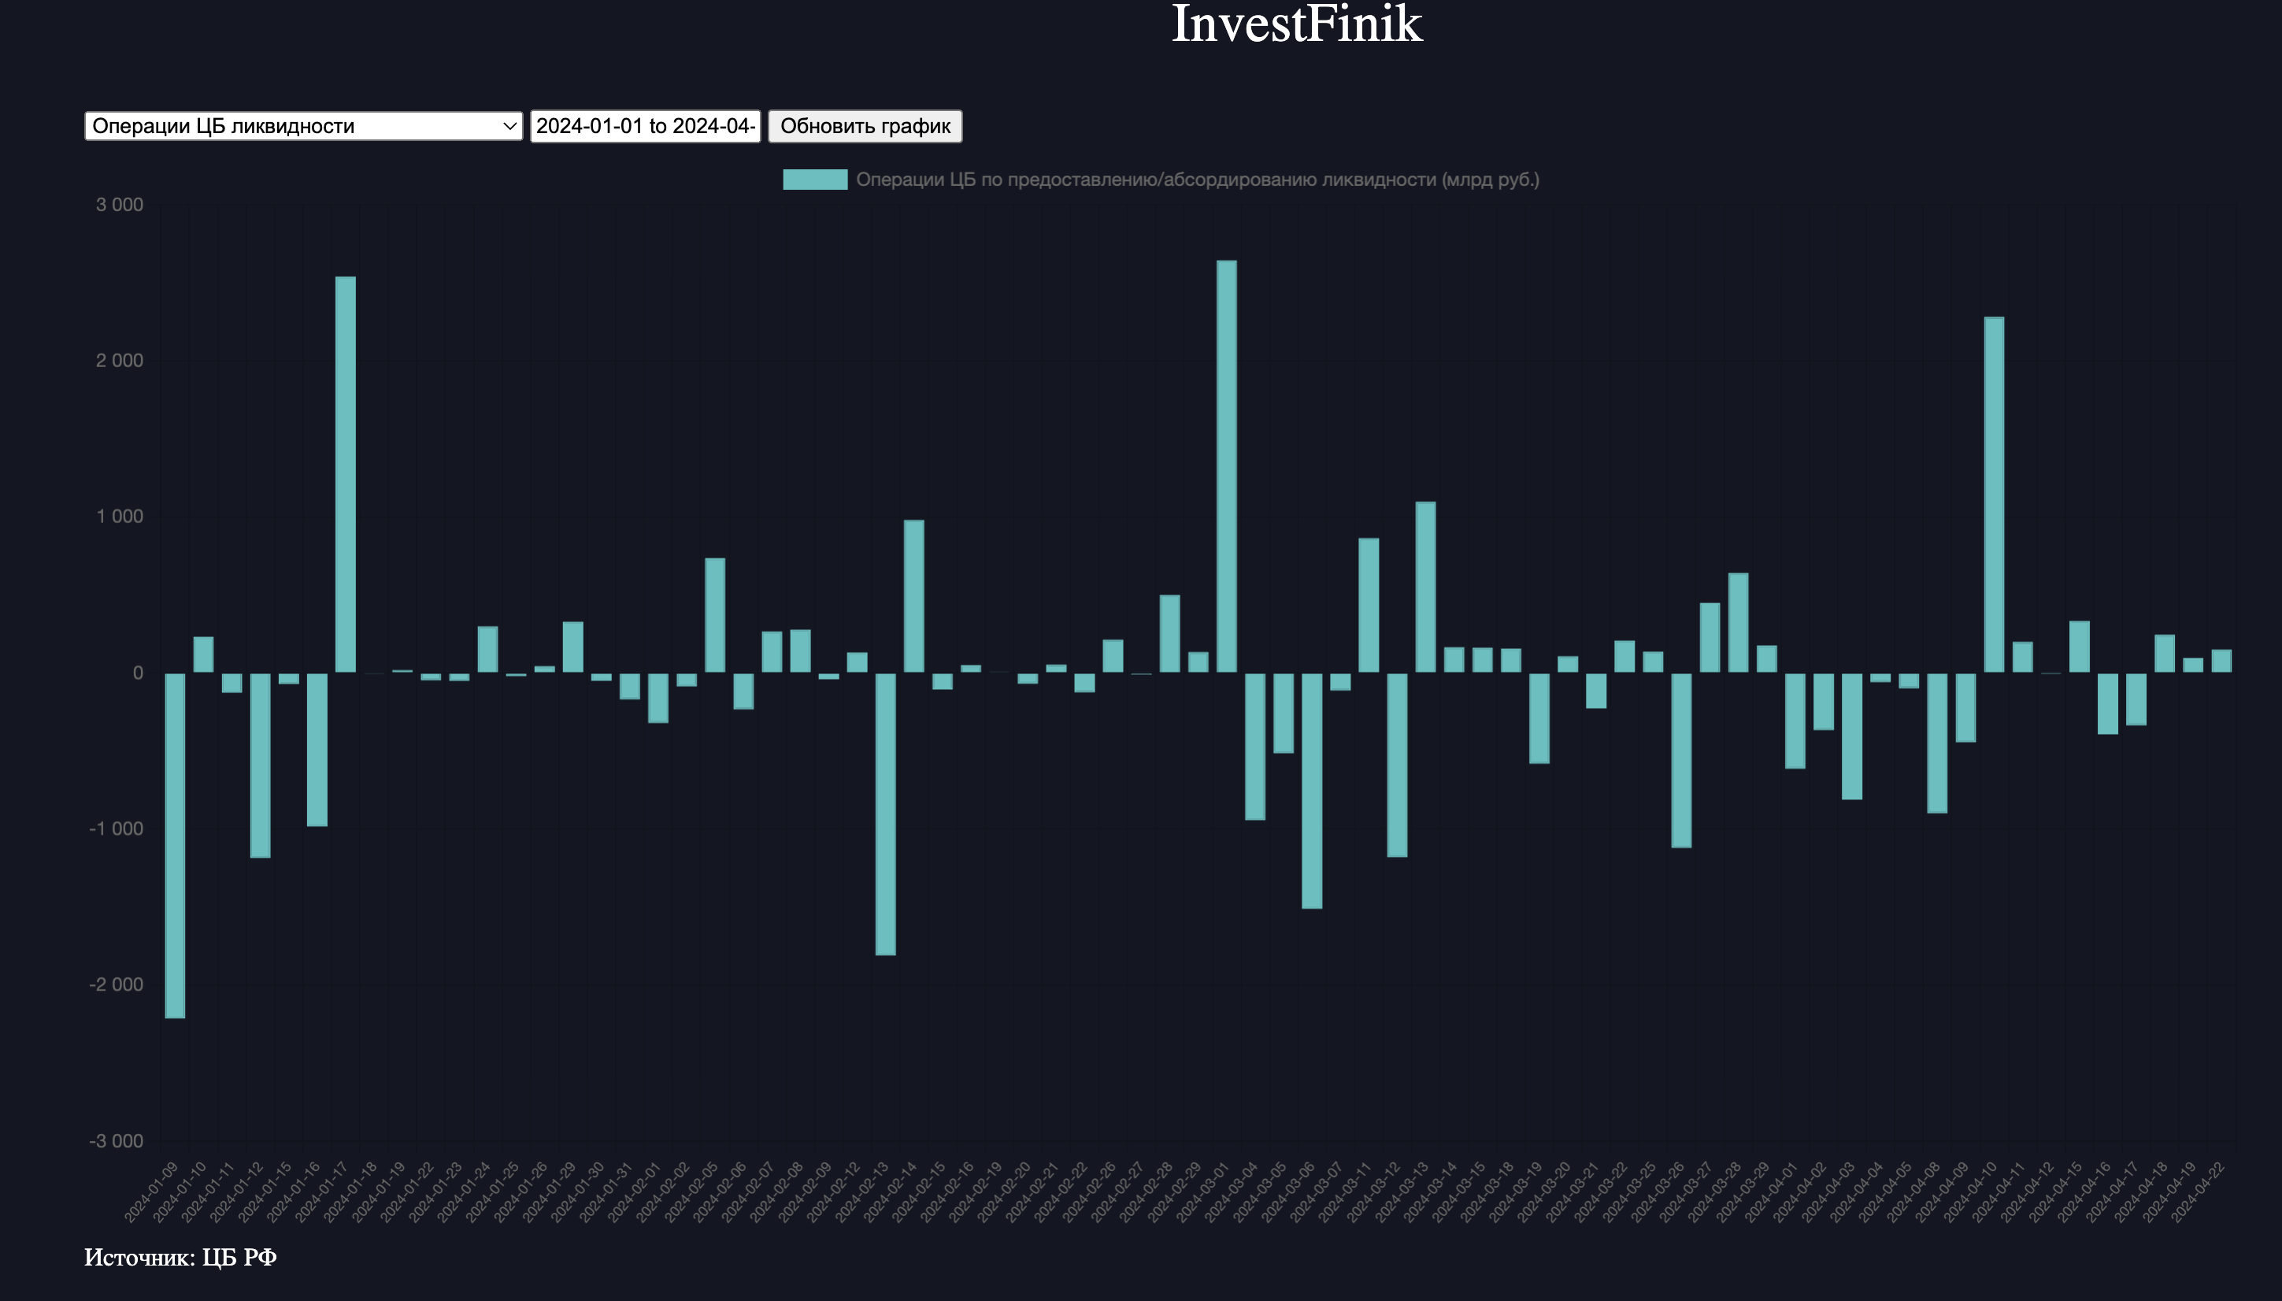Click the tall 2024-01-17 bar

tap(346, 473)
